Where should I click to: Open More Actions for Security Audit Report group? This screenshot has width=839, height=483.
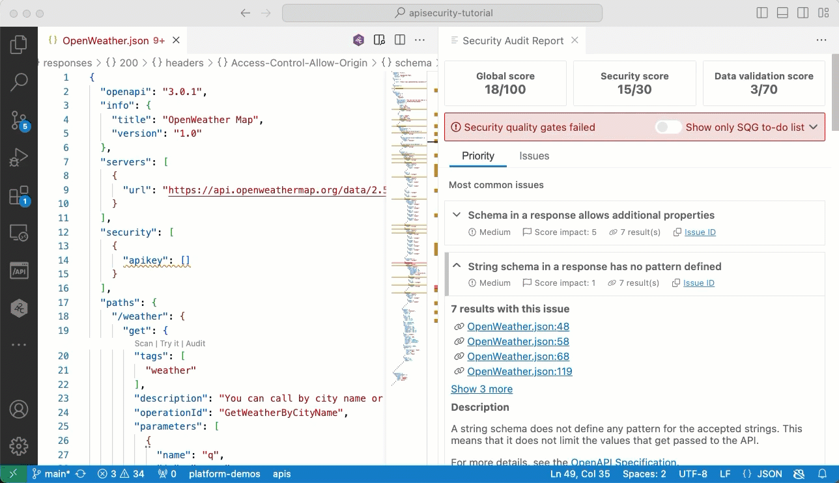pyautogui.click(x=821, y=40)
